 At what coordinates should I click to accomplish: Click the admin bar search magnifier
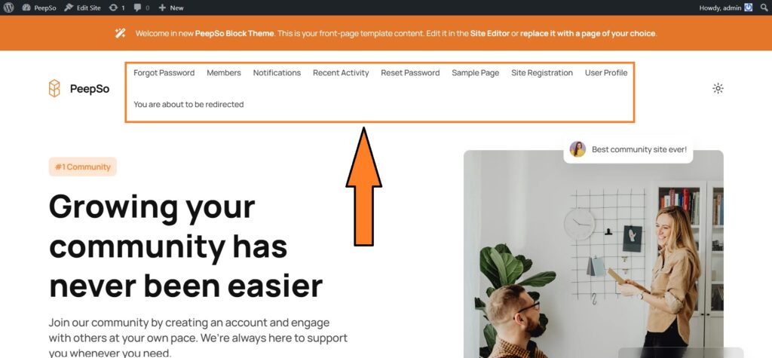coord(764,8)
